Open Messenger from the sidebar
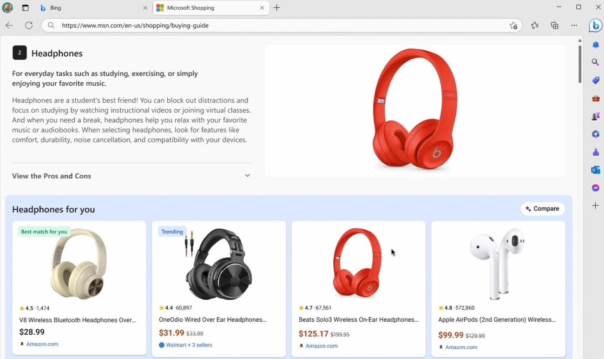The image size is (604, 359). (x=595, y=187)
